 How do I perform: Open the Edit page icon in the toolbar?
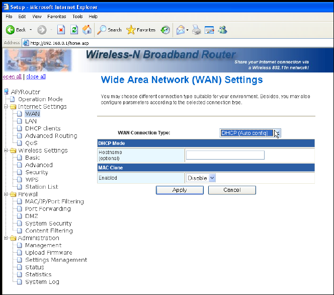(x=209, y=30)
